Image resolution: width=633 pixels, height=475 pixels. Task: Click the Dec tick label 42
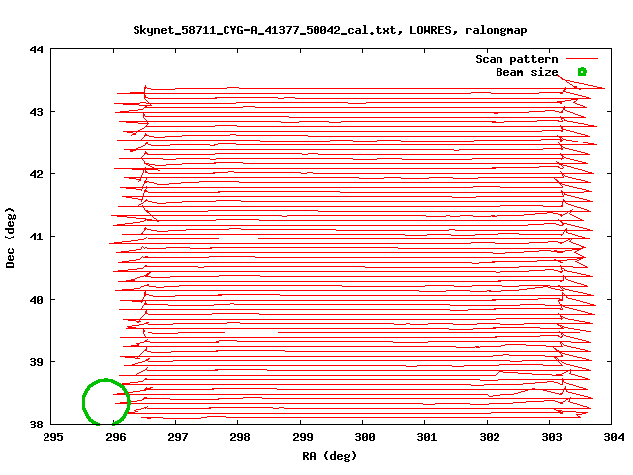click(x=36, y=174)
